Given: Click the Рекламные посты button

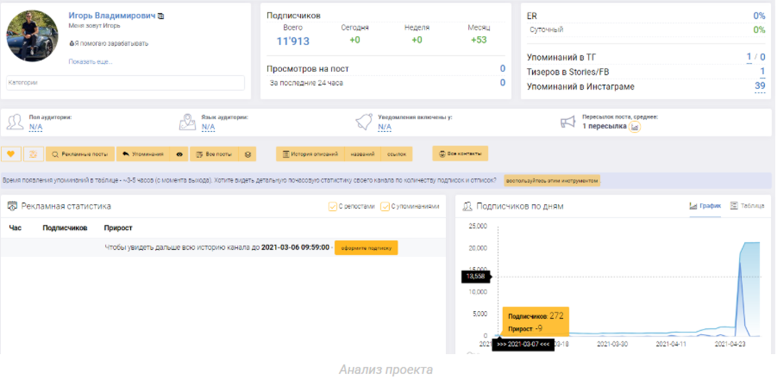Looking at the screenshot, I should coord(81,154).
